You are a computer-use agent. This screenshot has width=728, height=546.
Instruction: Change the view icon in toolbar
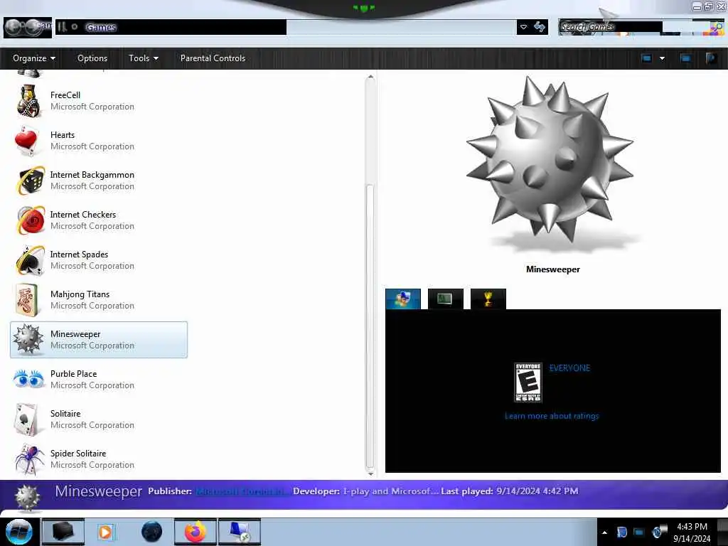(x=646, y=58)
